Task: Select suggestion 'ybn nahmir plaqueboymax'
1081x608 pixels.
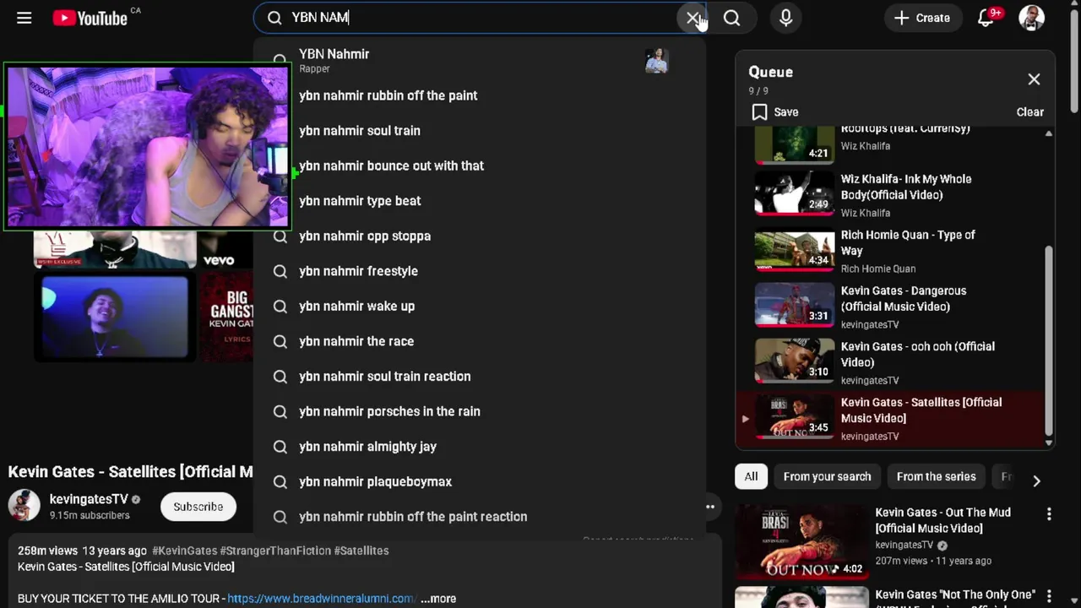Action: click(479, 481)
